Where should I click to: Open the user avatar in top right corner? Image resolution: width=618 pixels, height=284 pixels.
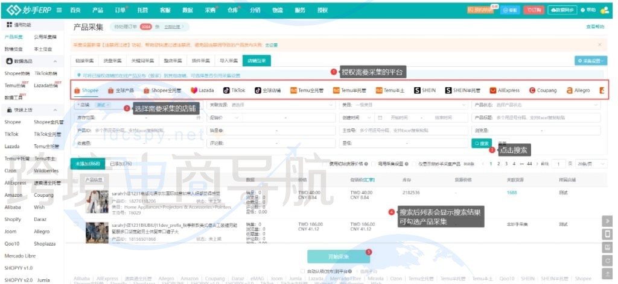coord(607,10)
